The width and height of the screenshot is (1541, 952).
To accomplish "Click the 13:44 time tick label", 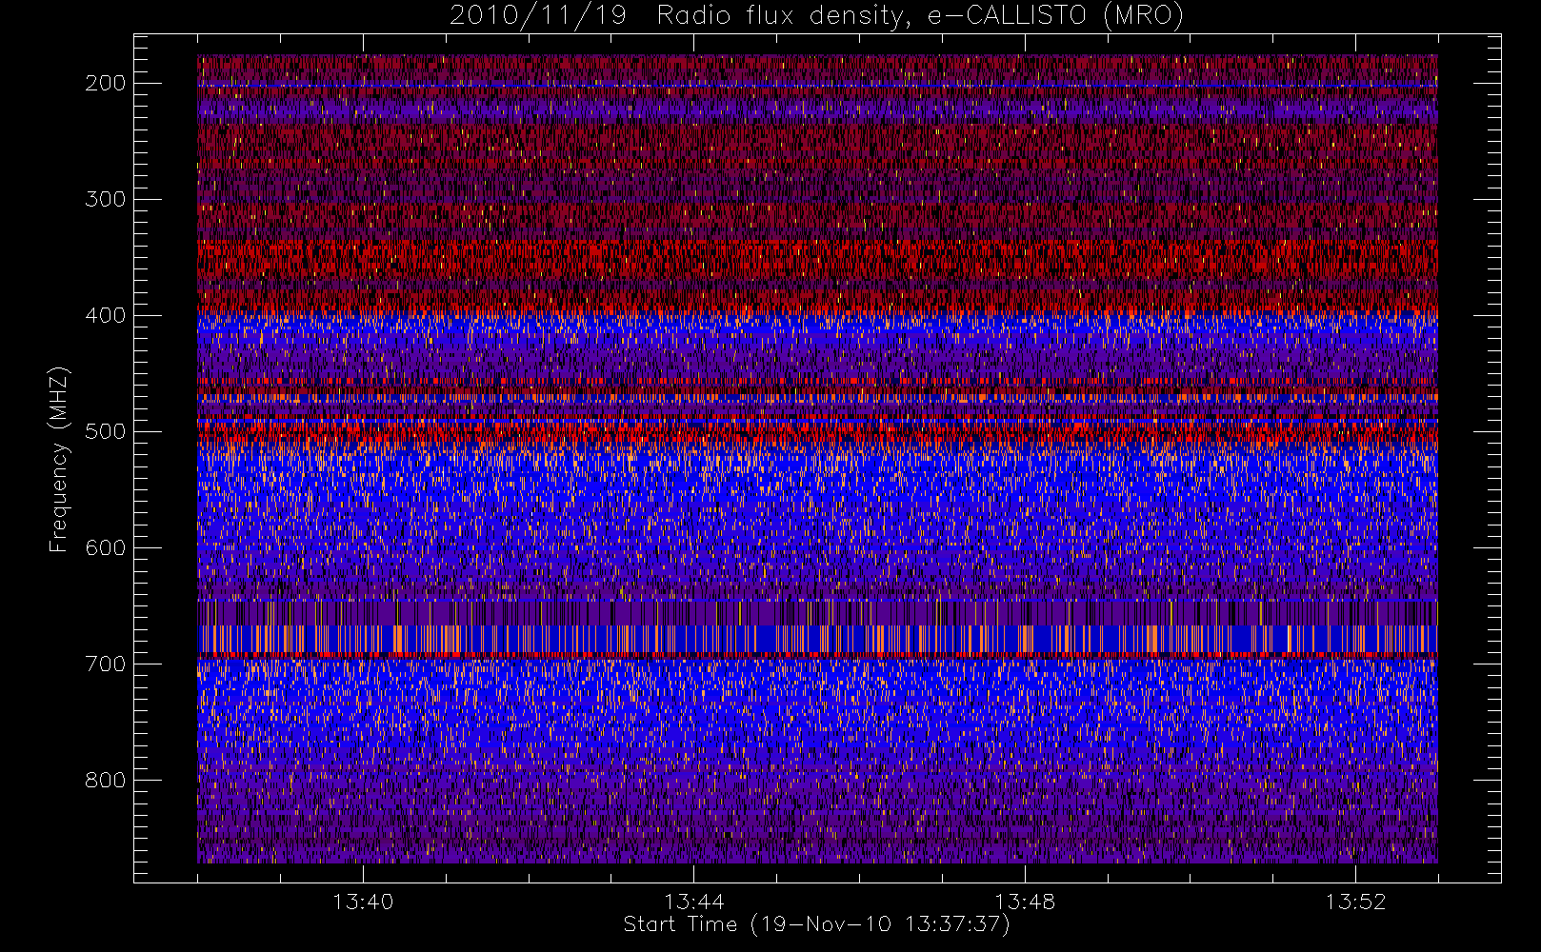I will tap(694, 902).
